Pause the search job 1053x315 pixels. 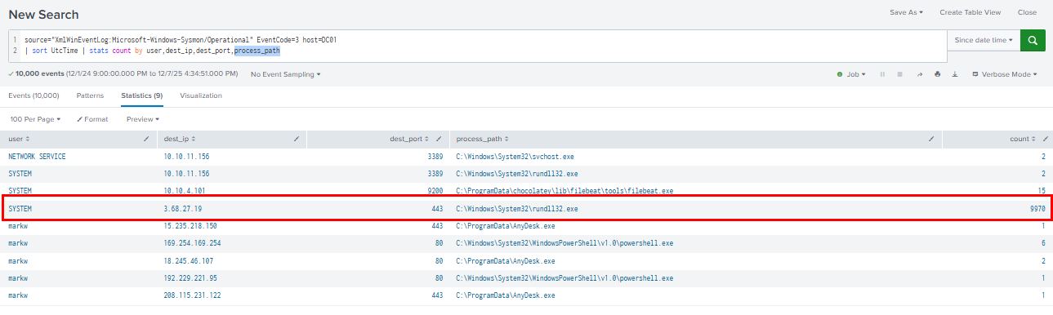point(882,74)
